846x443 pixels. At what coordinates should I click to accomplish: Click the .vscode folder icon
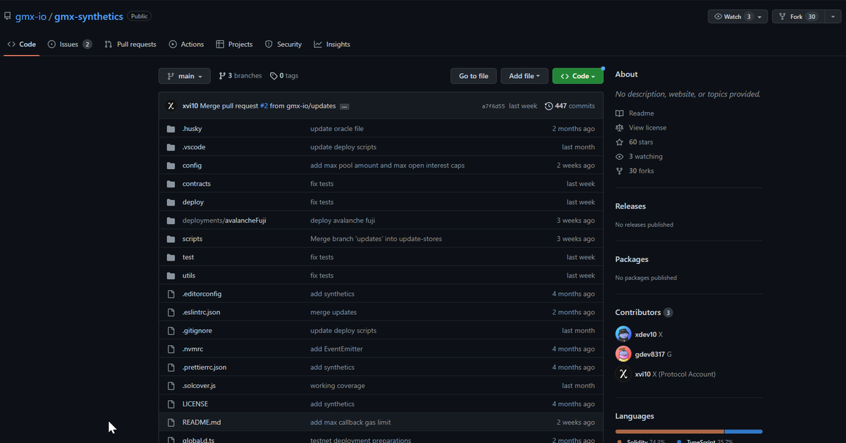point(171,147)
